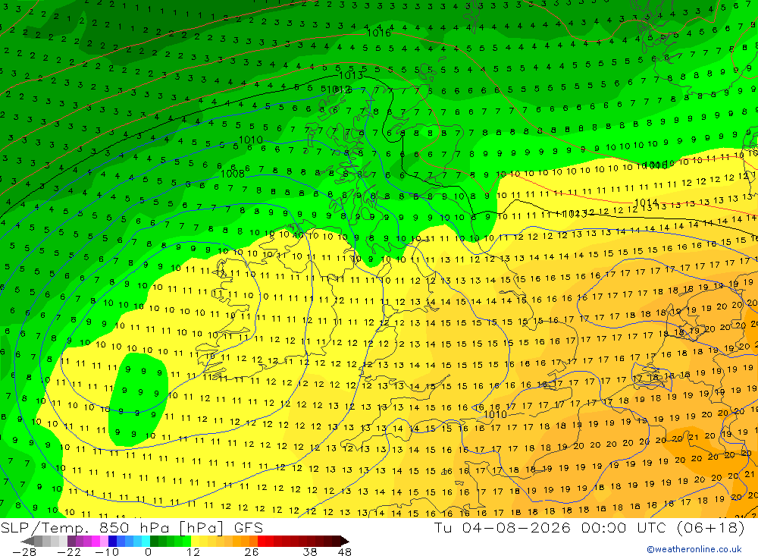Image resolution: width=758 pixels, height=556 pixels.
Task: Click the legend value 38
Action: coord(310,551)
